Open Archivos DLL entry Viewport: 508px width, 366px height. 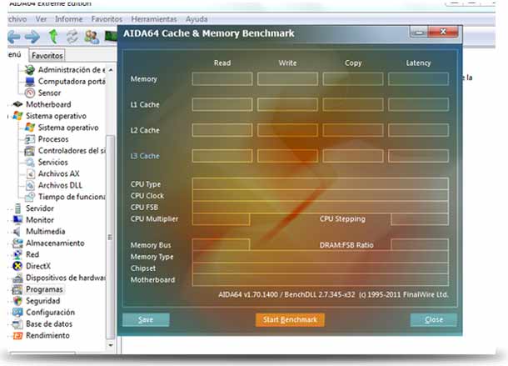point(60,185)
